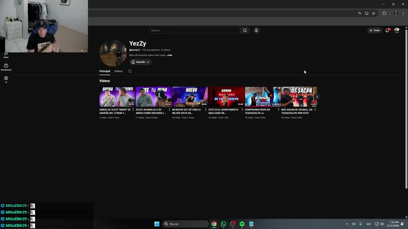Open WhatsApp from the taskbar

(x=223, y=224)
